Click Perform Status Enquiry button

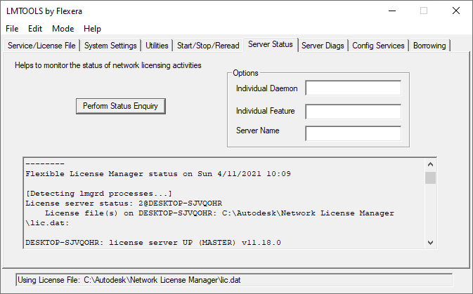point(120,106)
